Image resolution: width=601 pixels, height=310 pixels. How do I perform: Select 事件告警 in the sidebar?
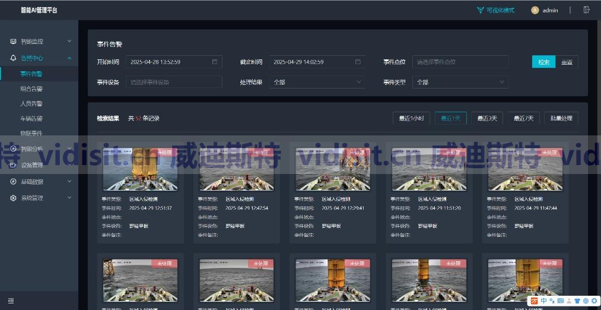pyautogui.click(x=31, y=74)
